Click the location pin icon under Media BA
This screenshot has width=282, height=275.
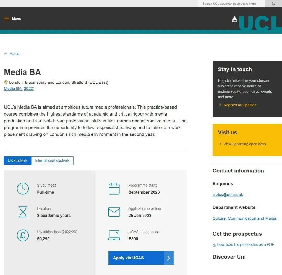pyautogui.click(x=6, y=82)
